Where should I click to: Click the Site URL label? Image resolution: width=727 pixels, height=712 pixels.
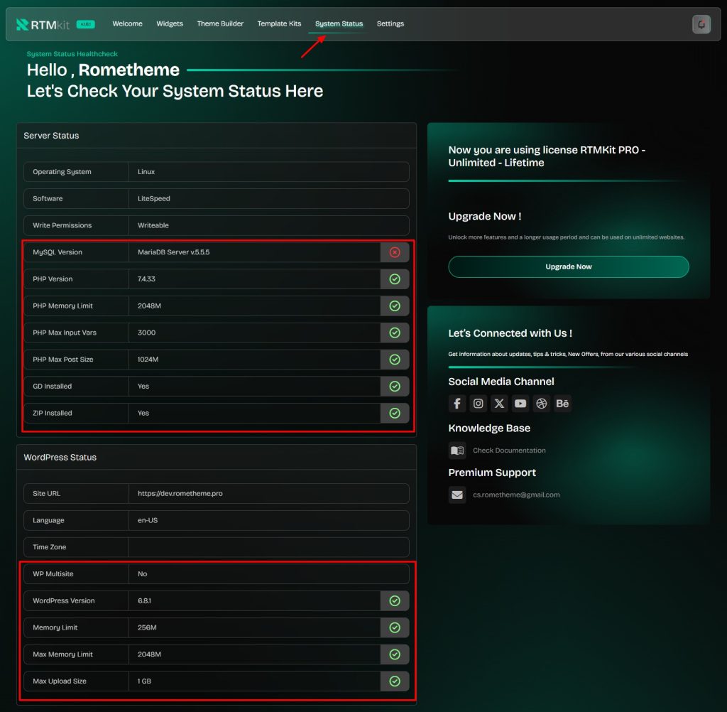(x=46, y=493)
